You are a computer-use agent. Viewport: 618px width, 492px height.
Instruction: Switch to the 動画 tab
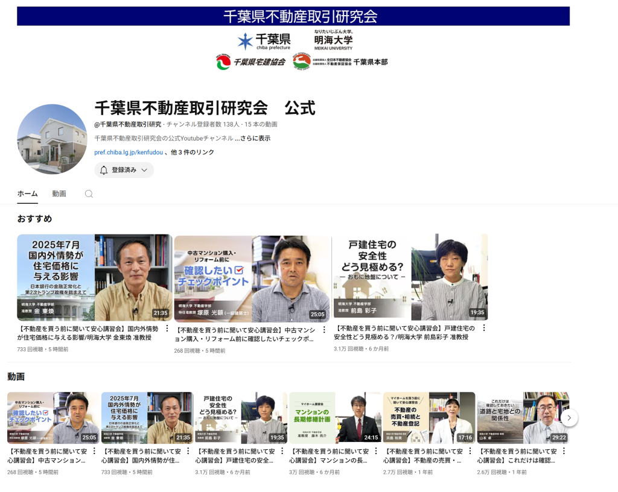point(59,194)
